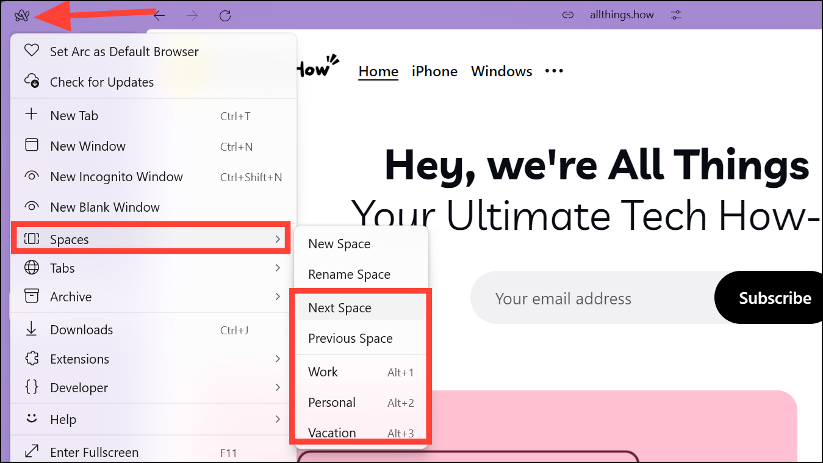
Task: Click the allthings.how address text
Action: [622, 15]
